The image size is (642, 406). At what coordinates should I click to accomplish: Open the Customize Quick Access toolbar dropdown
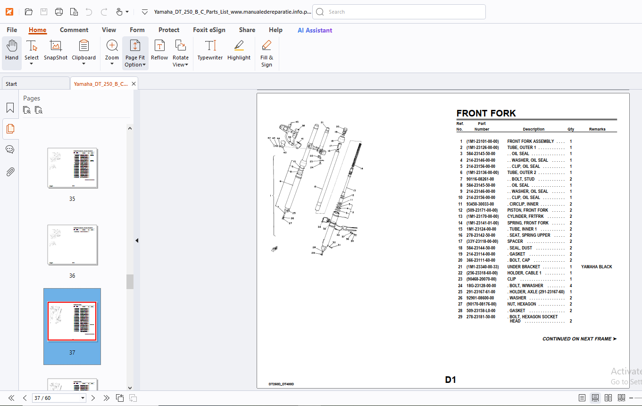[145, 12]
